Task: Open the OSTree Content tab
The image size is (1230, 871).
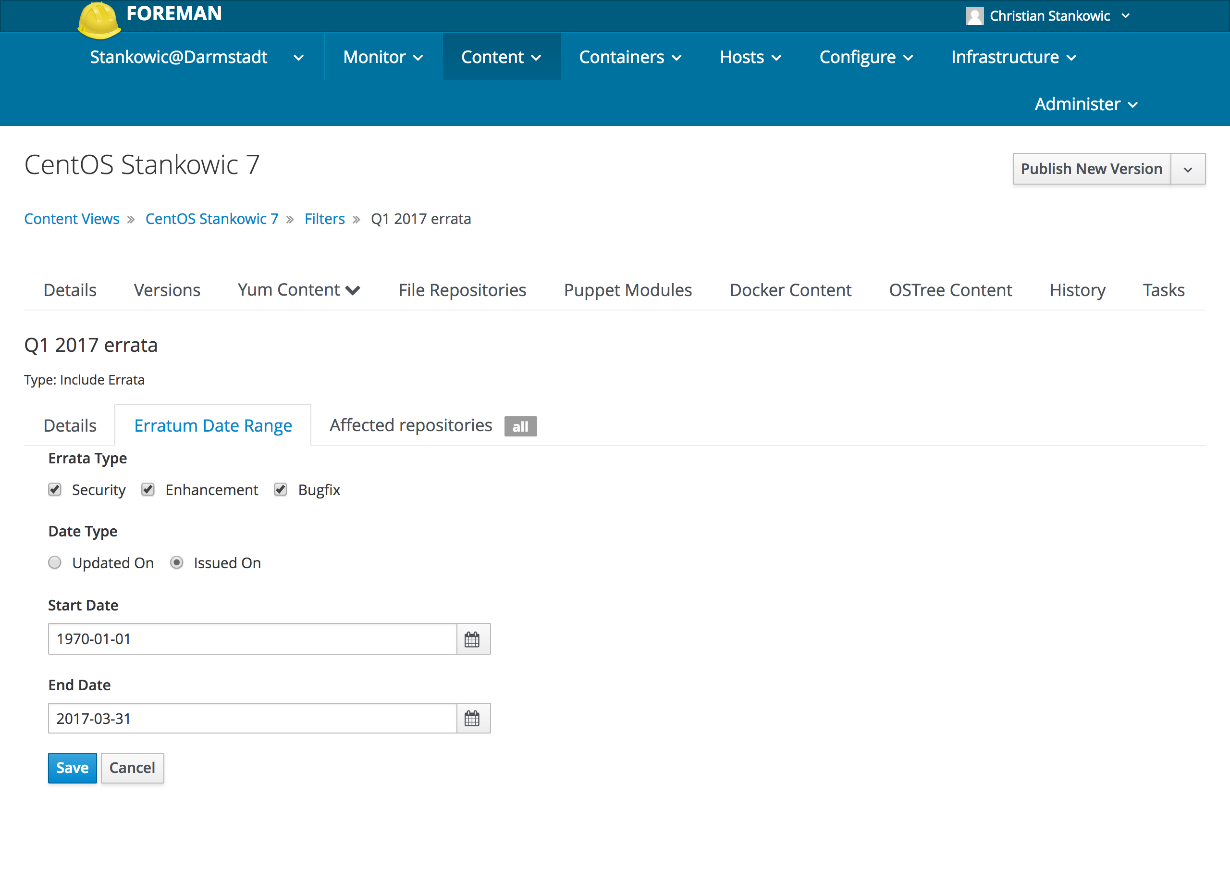Action: 950,290
